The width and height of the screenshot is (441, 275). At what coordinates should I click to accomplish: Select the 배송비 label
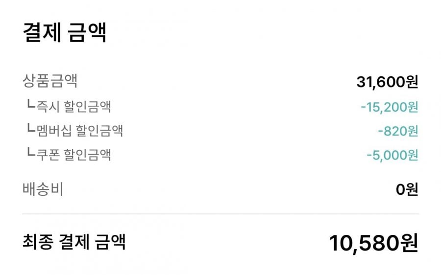(x=43, y=189)
